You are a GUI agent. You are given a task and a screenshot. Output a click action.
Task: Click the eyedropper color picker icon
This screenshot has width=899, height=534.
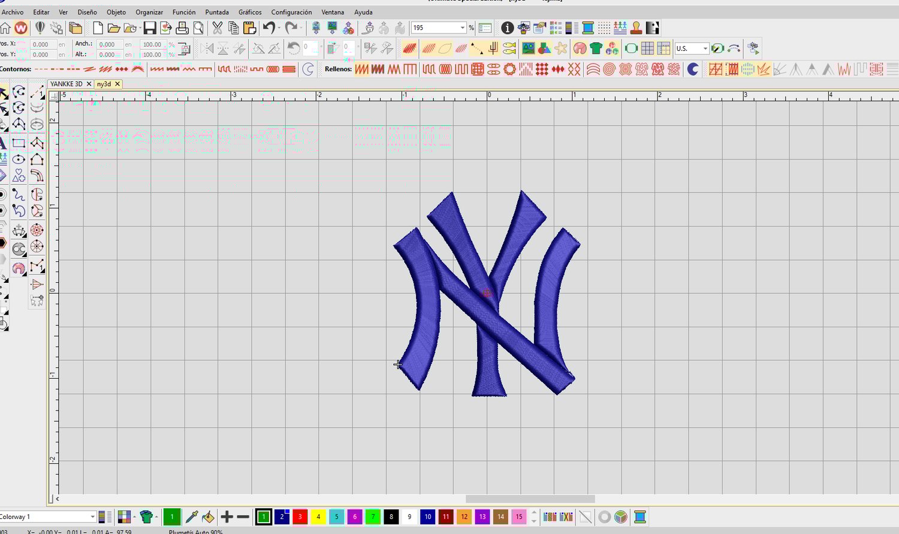(192, 517)
